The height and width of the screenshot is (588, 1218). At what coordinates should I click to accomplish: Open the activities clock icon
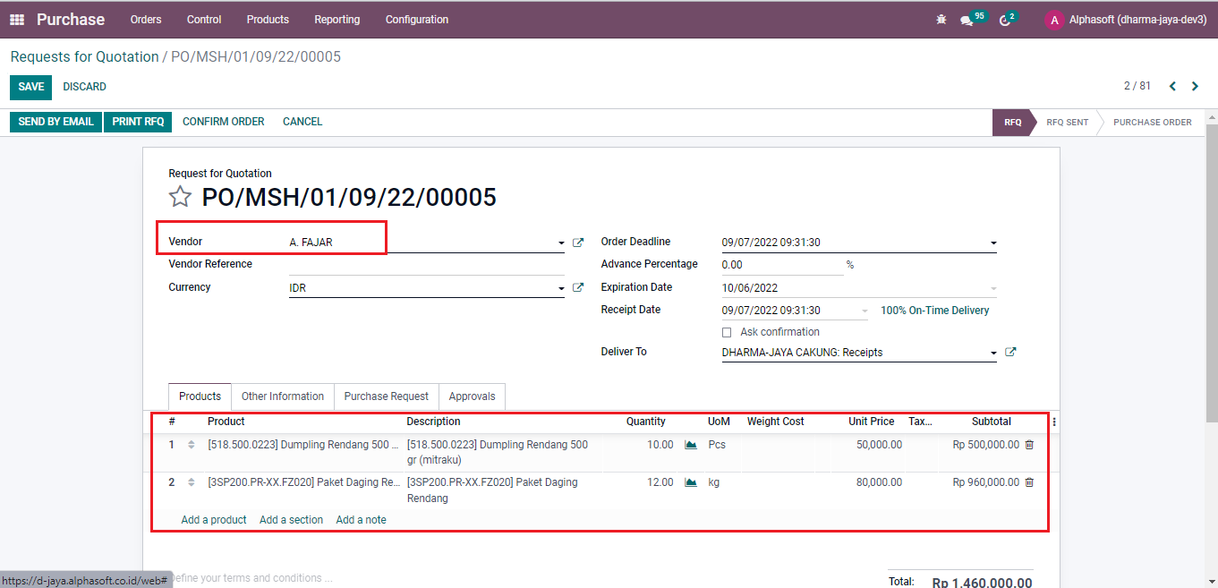[1004, 20]
